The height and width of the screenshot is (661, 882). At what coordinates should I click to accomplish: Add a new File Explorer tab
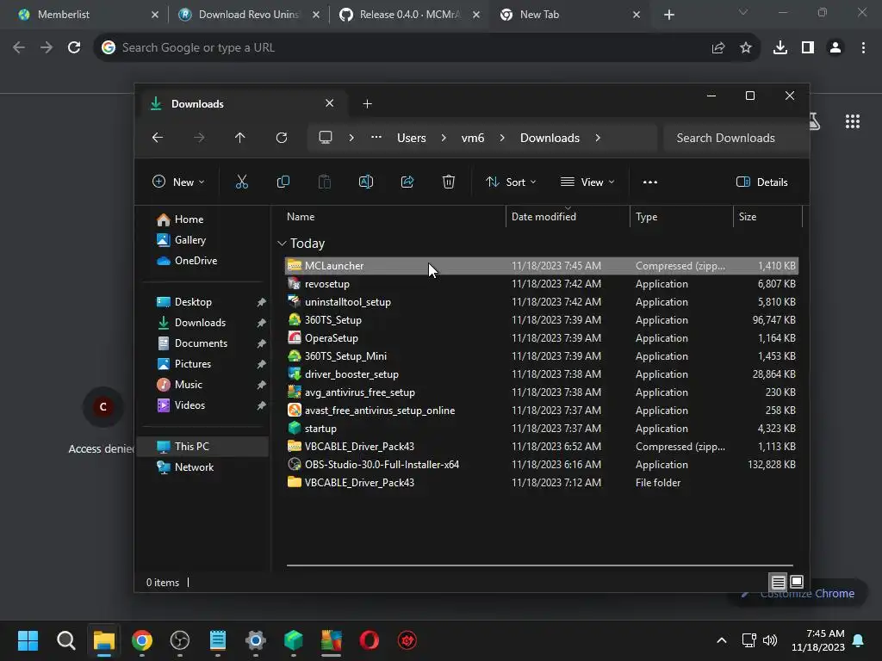[367, 103]
